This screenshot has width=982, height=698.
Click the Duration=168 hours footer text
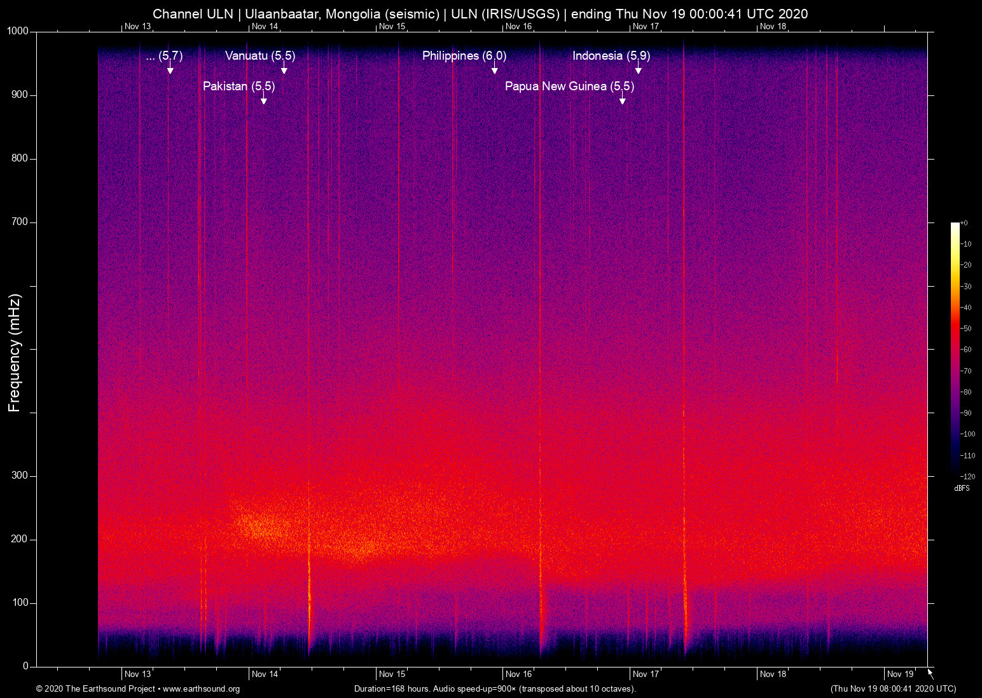coord(392,689)
